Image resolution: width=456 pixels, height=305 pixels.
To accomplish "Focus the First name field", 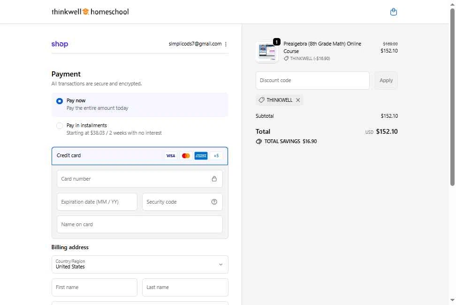I will tap(94, 287).
